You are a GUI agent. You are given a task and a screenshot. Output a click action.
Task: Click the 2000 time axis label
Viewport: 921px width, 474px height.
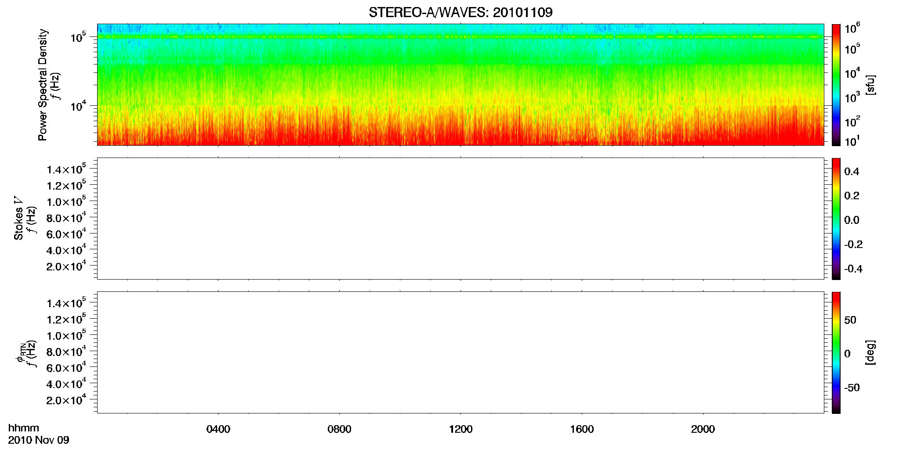[703, 429]
